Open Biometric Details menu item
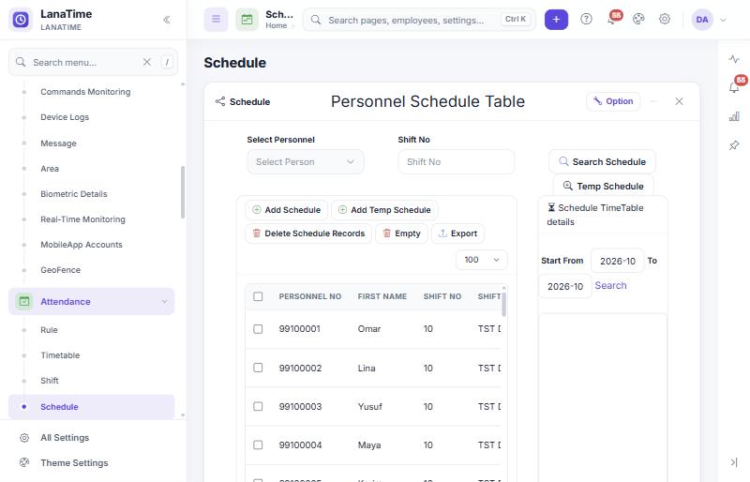Viewport: 750px width, 482px height. (74, 194)
